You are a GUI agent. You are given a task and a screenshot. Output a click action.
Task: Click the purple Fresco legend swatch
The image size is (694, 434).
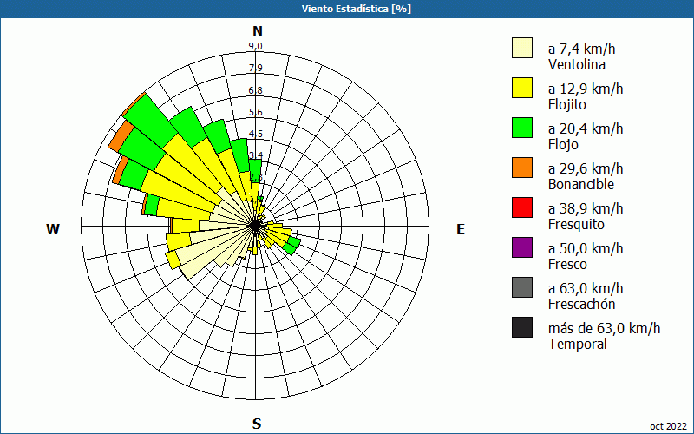click(522, 247)
